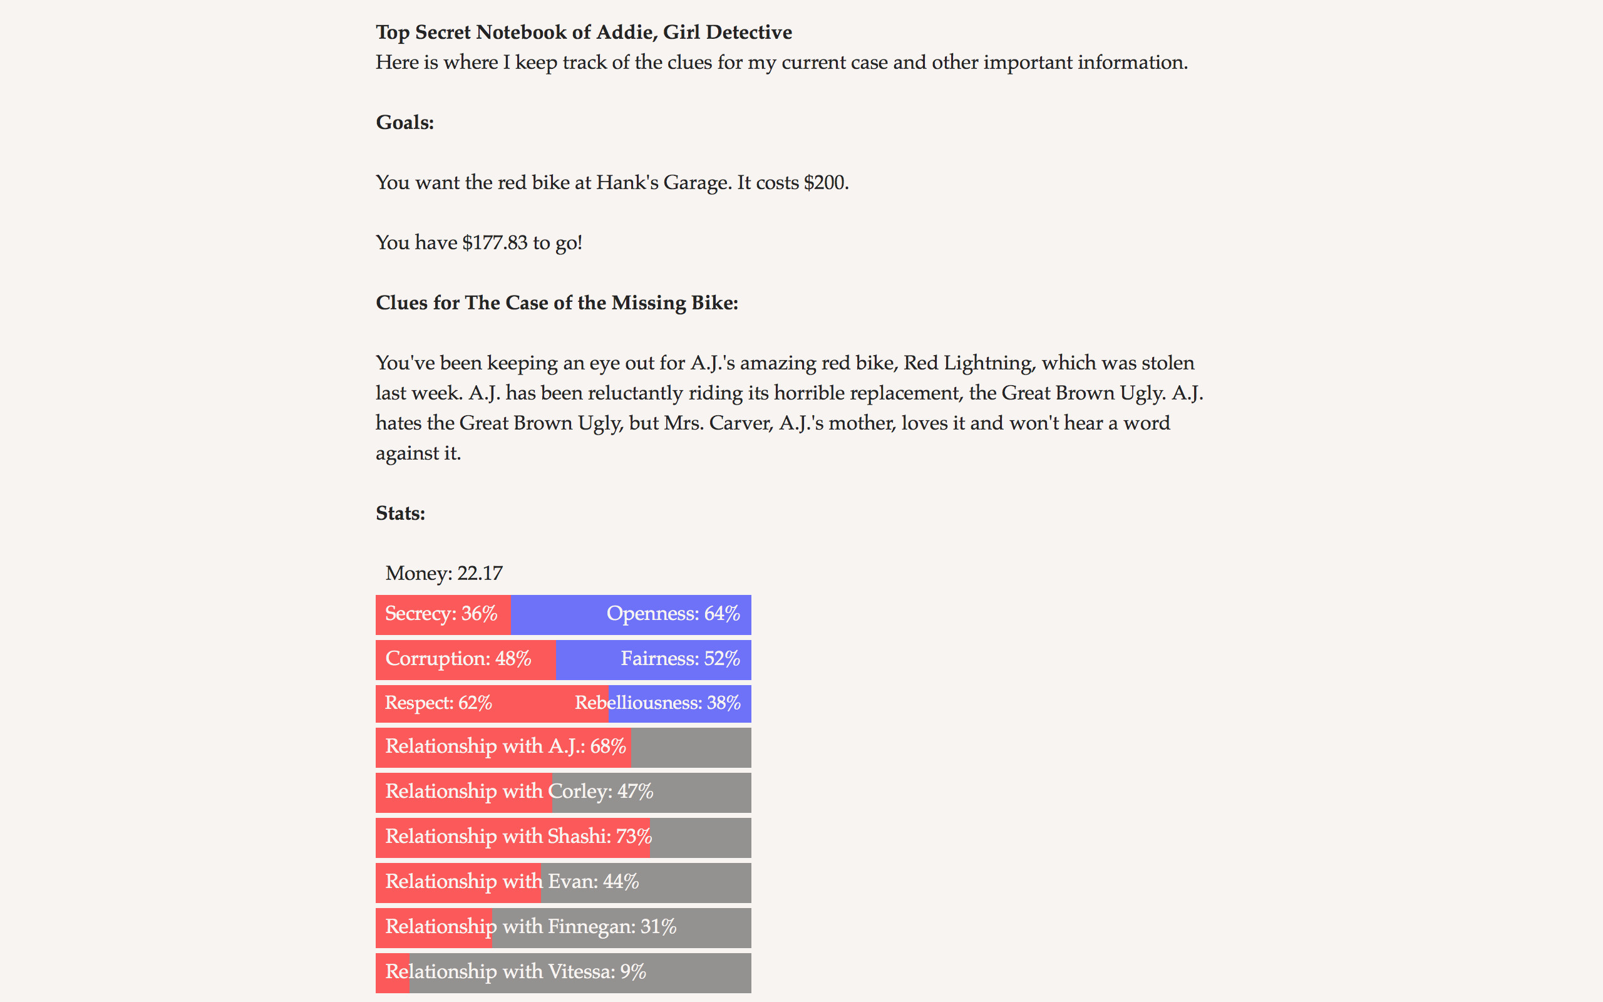Click the Openness 64% blue bar
This screenshot has width=1603, height=1002.
coord(631,614)
